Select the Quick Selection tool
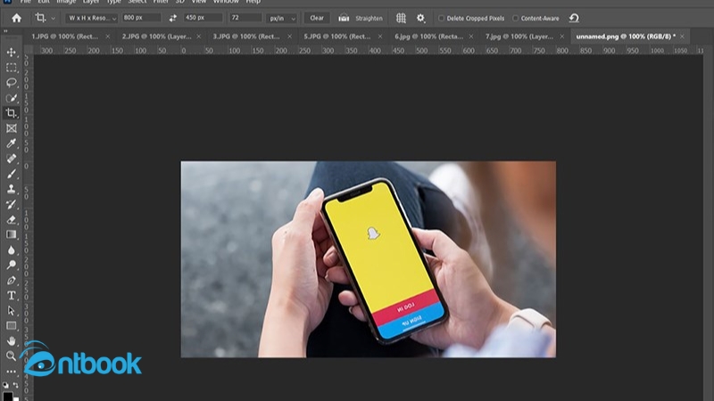The image size is (714, 401). click(x=12, y=98)
